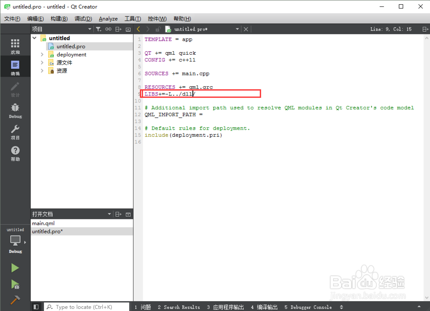Toggle left sidebar visibility button

click(36, 307)
